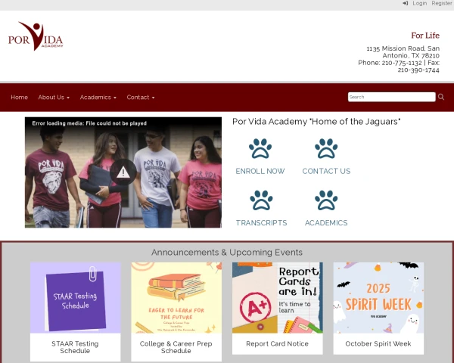
Task: View the Report Cards are in image
Action: coord(278,297)
